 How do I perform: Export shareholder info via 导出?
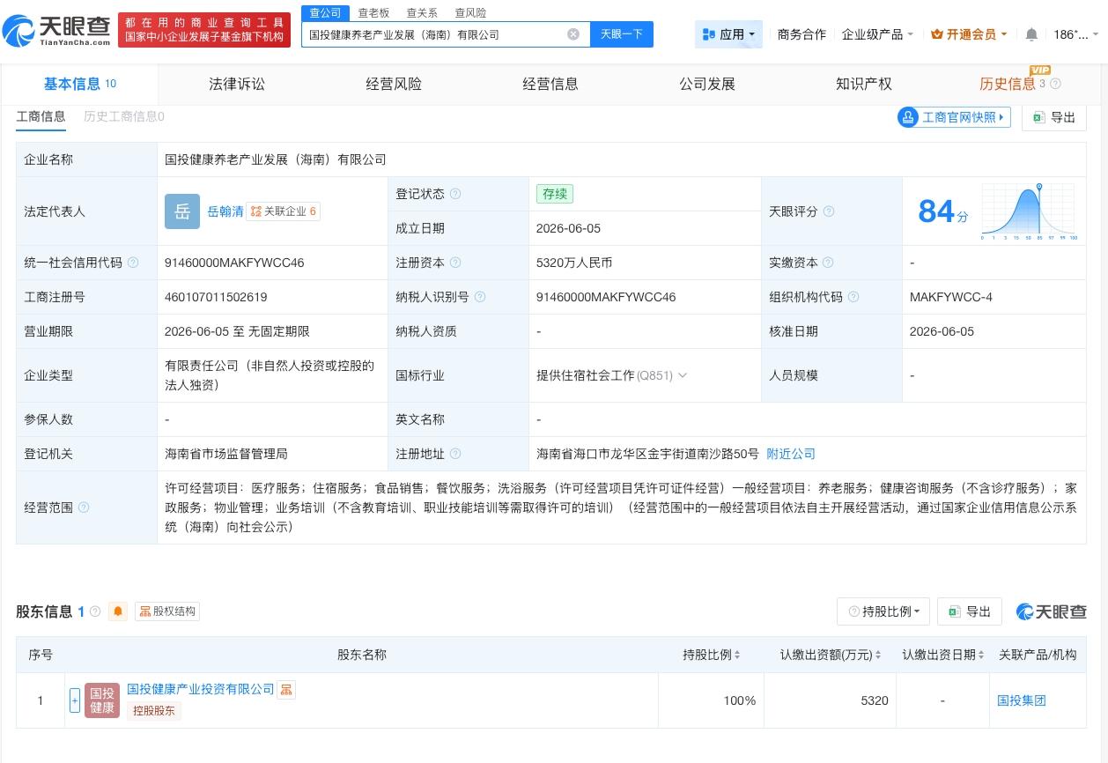click(970, 611)
